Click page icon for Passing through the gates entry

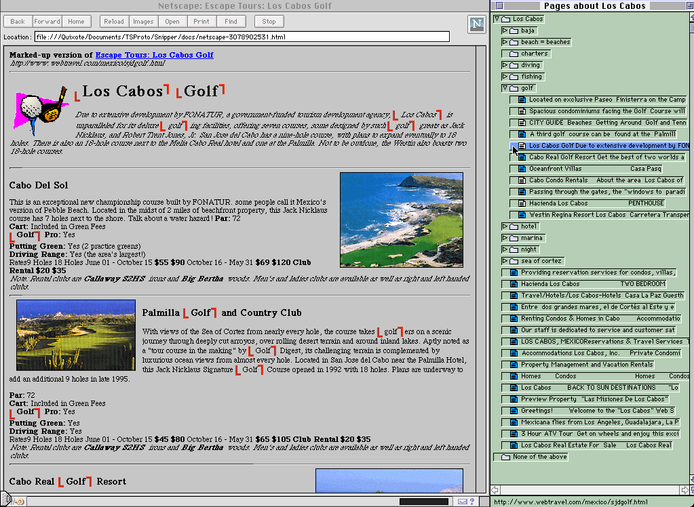click(522, 192)
